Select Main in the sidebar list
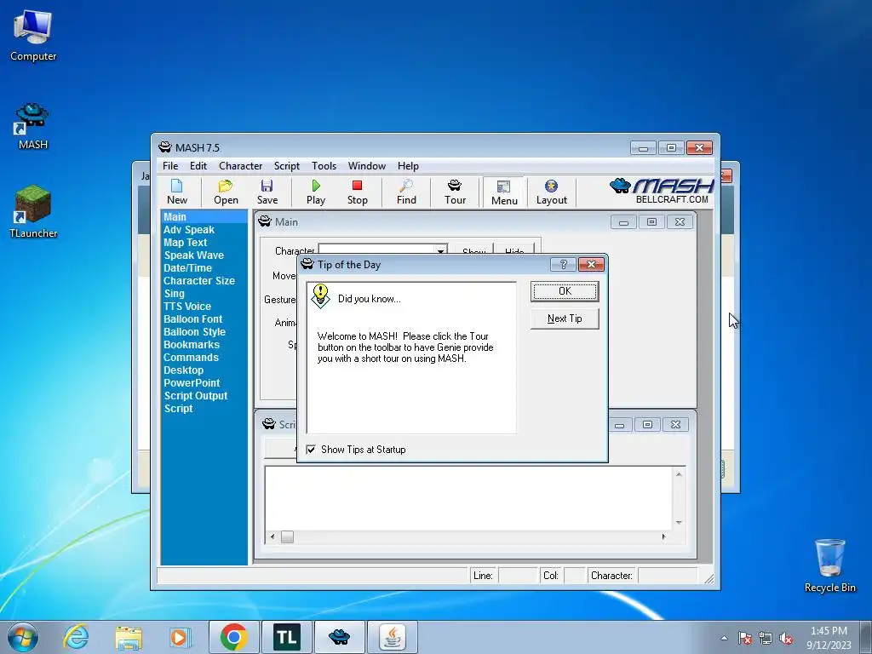872x654 pixels. tap(204, 217)
